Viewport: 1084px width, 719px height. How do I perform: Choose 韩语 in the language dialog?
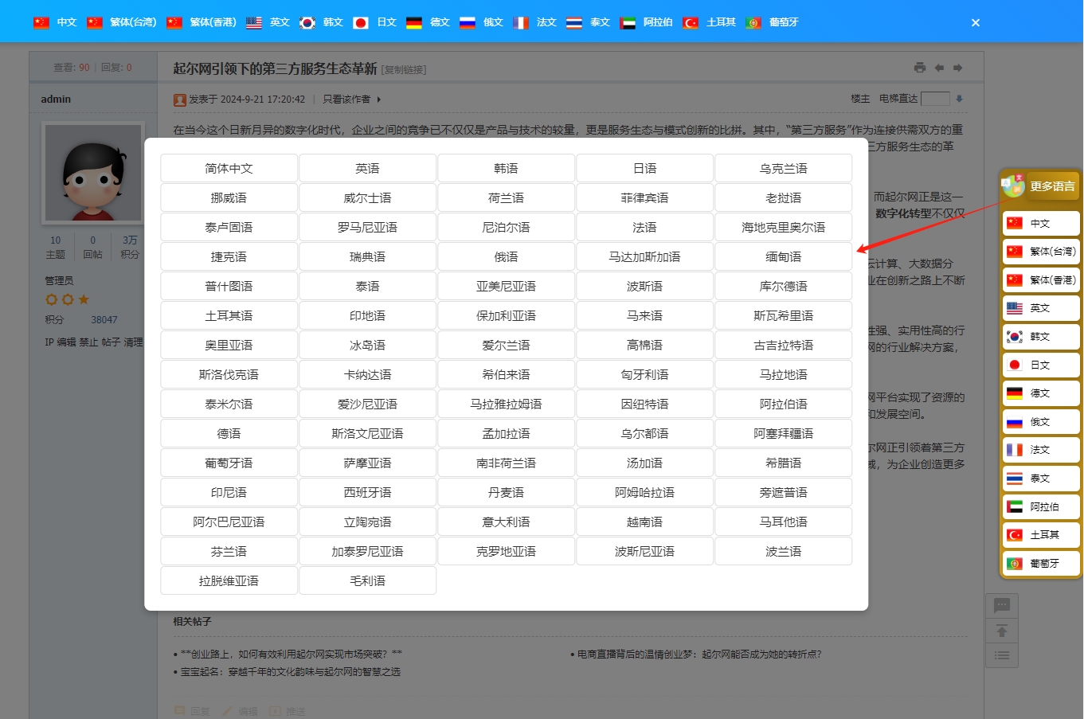pos(507,168)
